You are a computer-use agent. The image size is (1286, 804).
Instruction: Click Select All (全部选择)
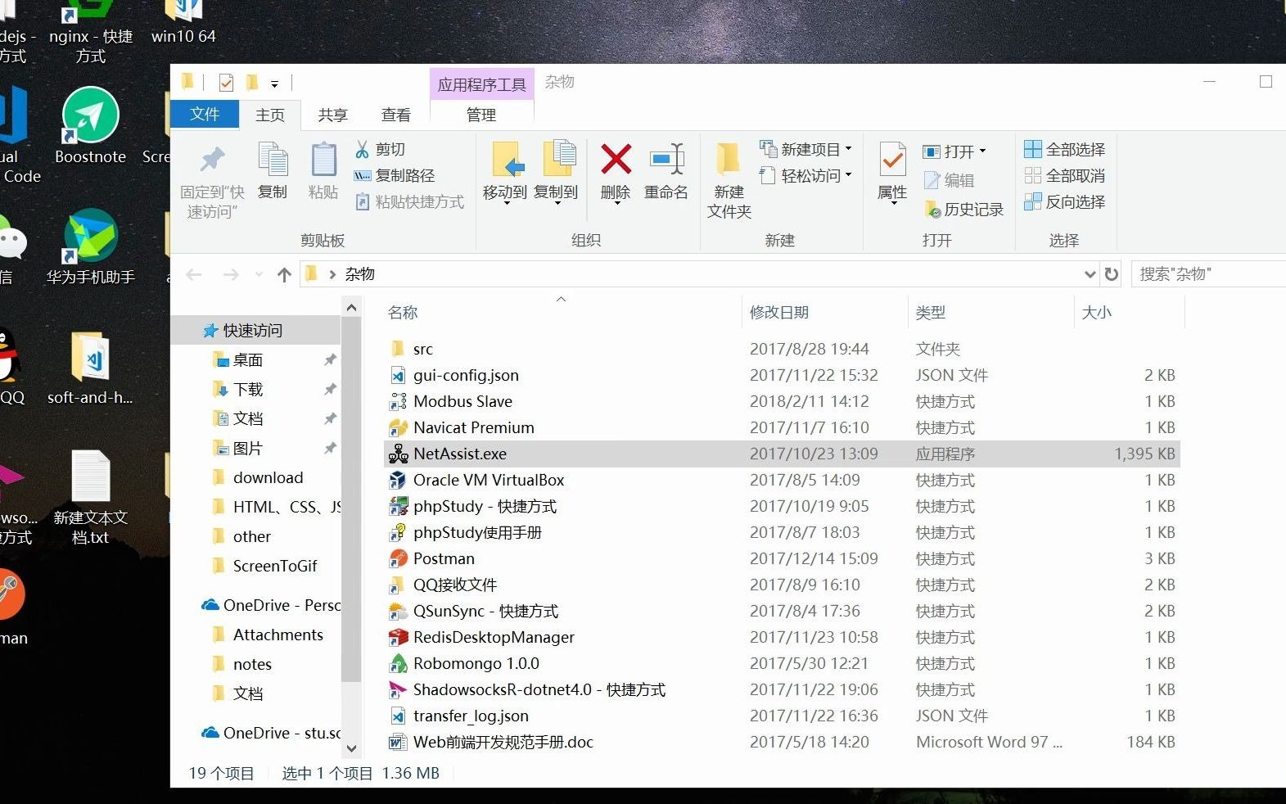pyautogui.click(x=1065, y=149)
